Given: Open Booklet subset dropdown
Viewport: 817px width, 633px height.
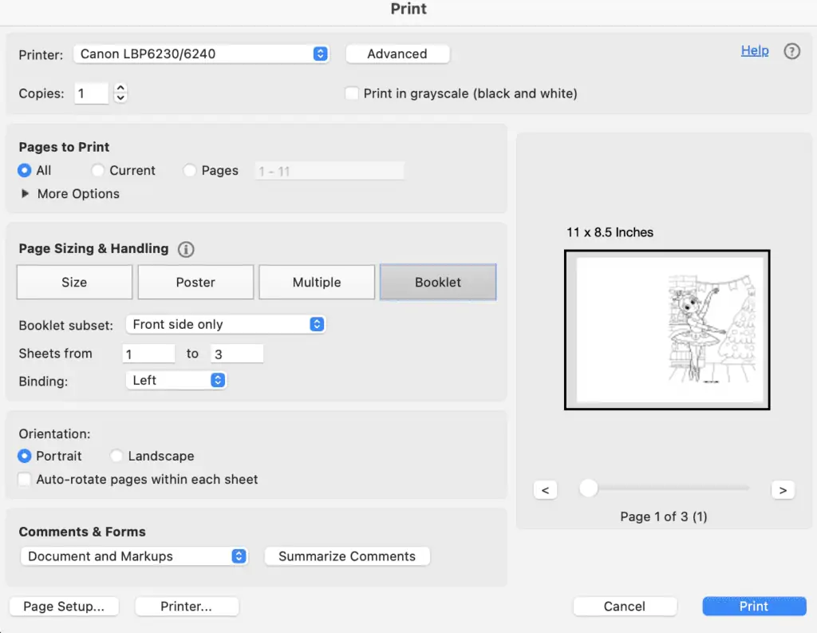Looking at the screenshot, I should tap(226, 324).
